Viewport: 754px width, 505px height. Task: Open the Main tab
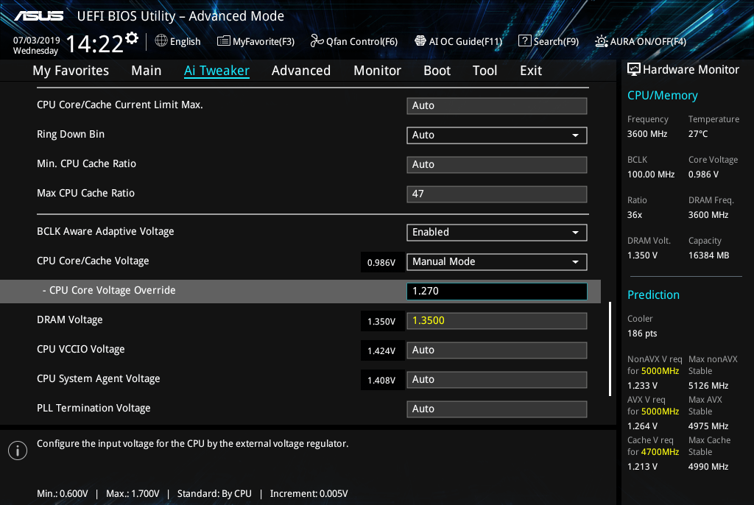tap(147, 71)
